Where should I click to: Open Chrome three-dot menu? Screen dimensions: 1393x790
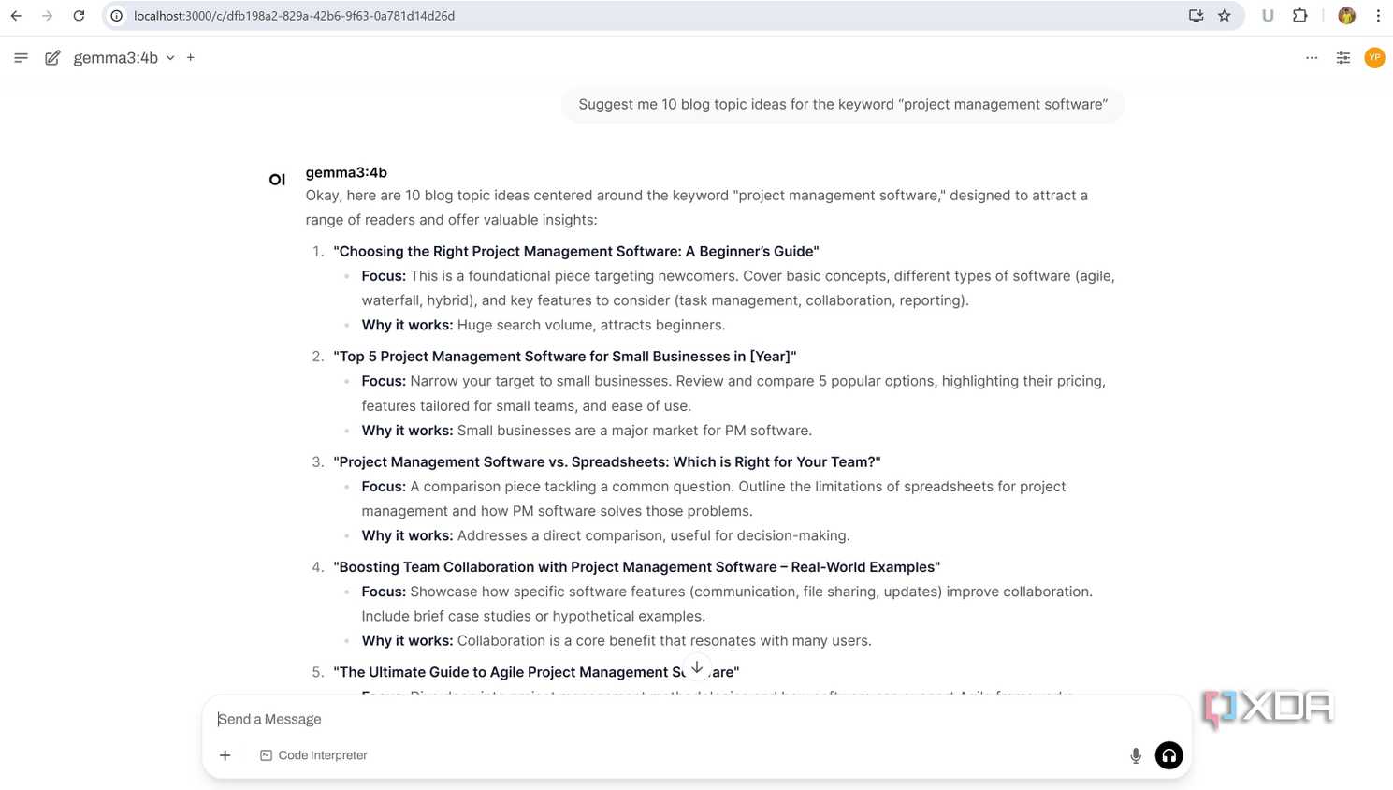(x=1378, y=16)
